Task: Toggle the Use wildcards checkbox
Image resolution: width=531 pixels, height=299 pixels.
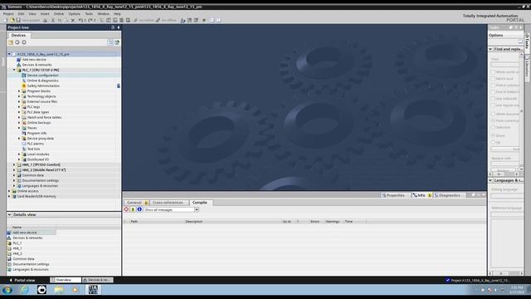Action: (493, 99)
